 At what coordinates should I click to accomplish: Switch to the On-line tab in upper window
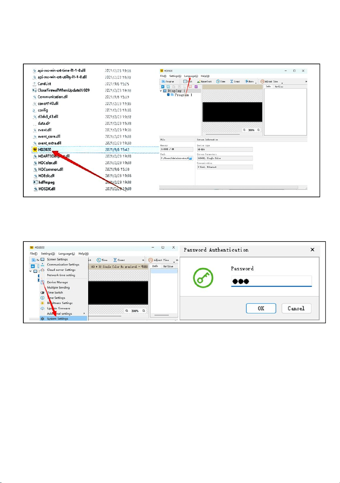279,86
